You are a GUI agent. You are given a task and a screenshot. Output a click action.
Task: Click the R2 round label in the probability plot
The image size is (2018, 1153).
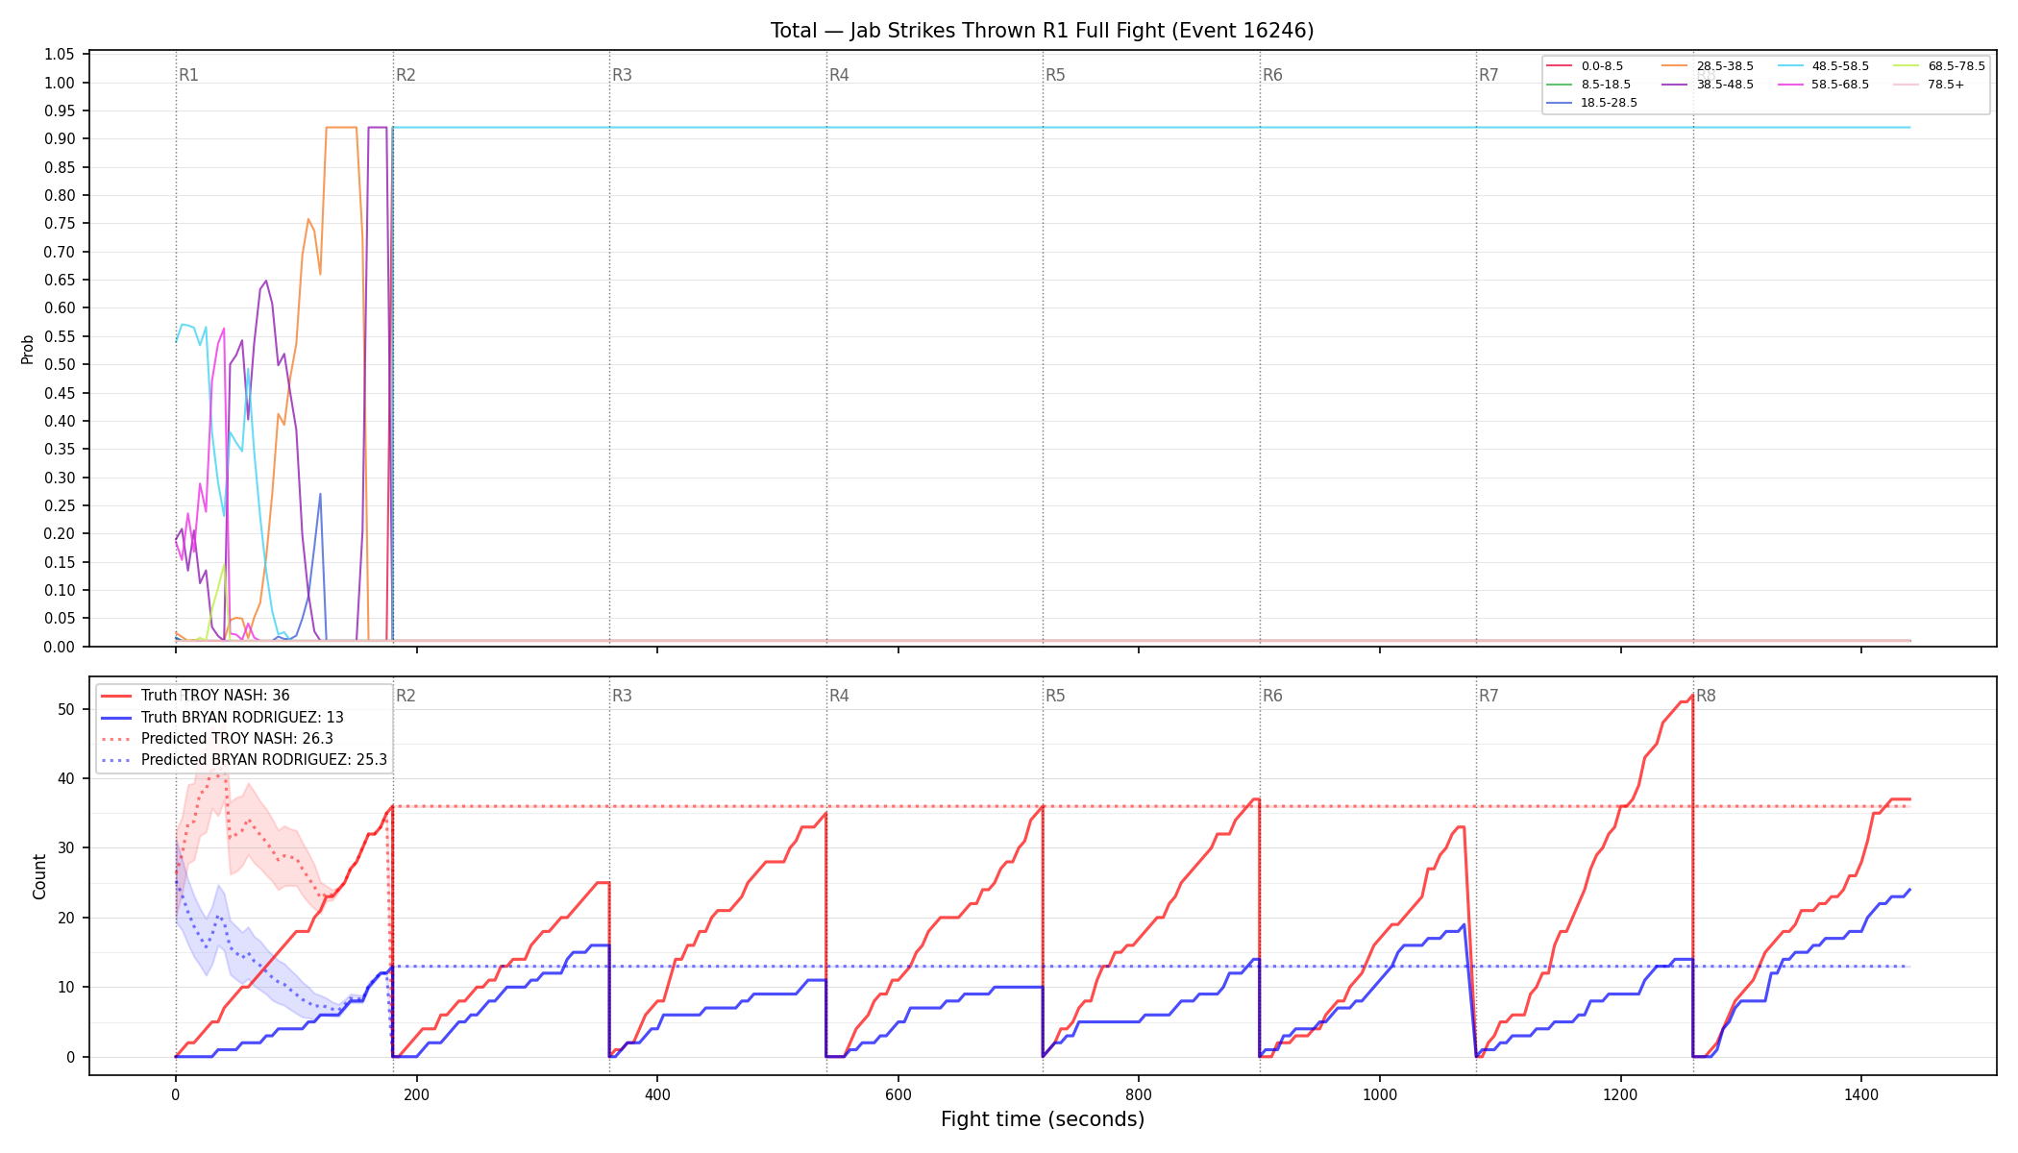click(x=406, y=75)
